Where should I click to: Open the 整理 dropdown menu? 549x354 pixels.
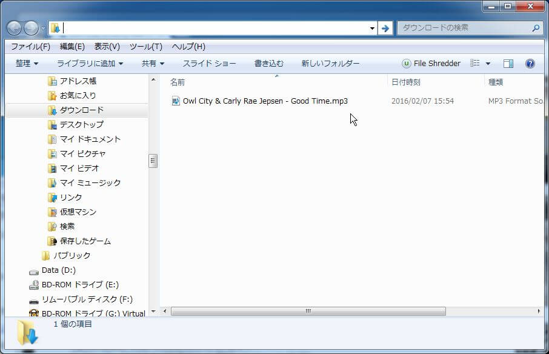[x=23, y=63]
